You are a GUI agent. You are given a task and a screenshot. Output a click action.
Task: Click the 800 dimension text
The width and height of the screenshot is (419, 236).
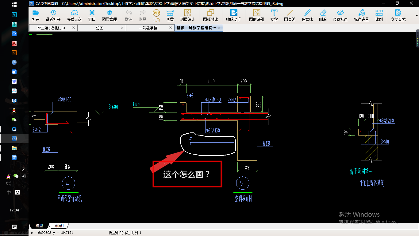pyautogui.click(x=211, y=81)
